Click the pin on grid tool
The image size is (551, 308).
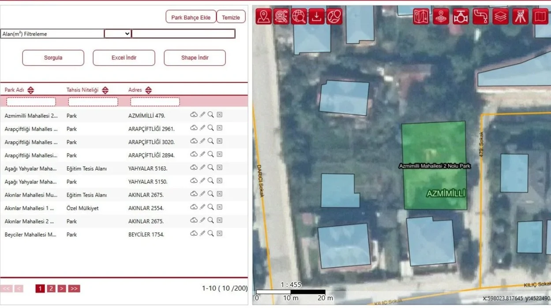[441, 17]
